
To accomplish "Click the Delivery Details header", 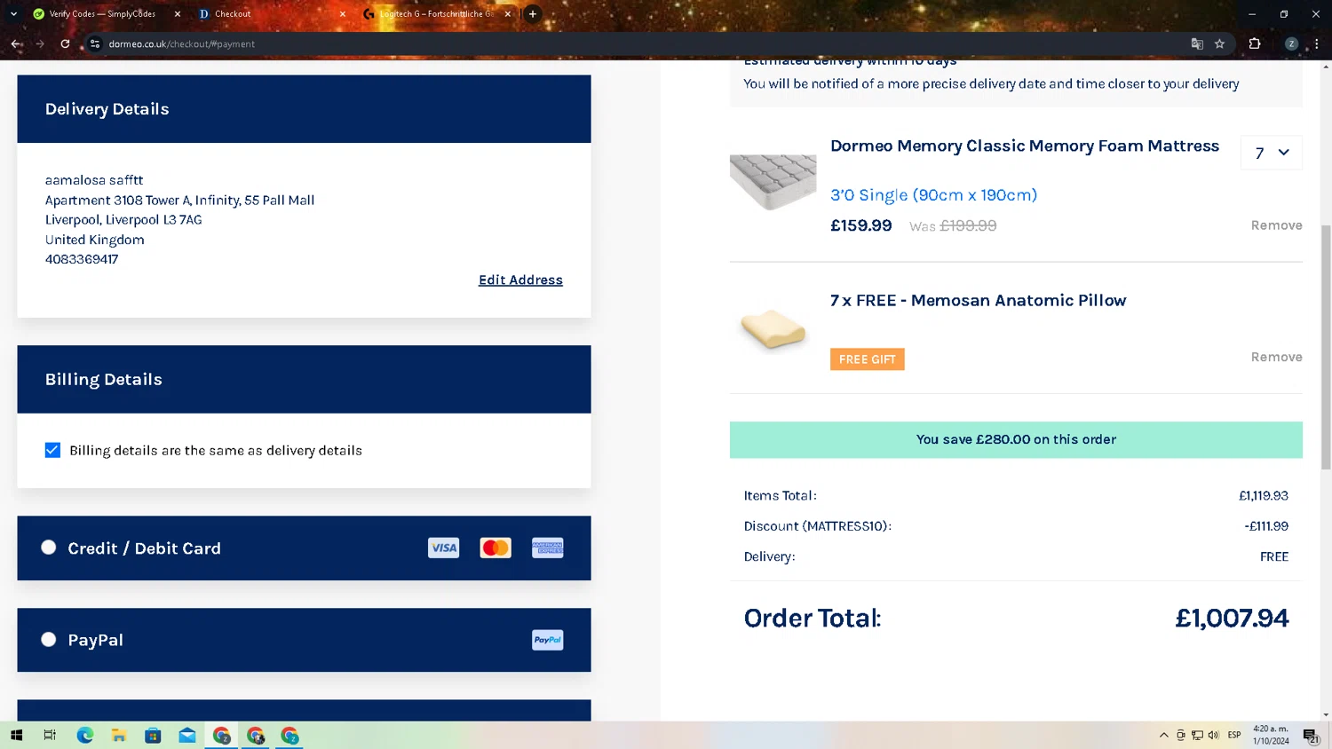I will pos(304,109).
